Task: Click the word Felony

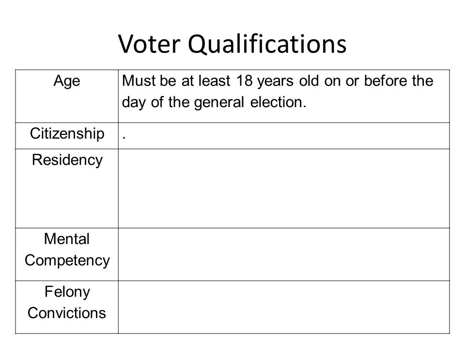Action: pos(67,292)
